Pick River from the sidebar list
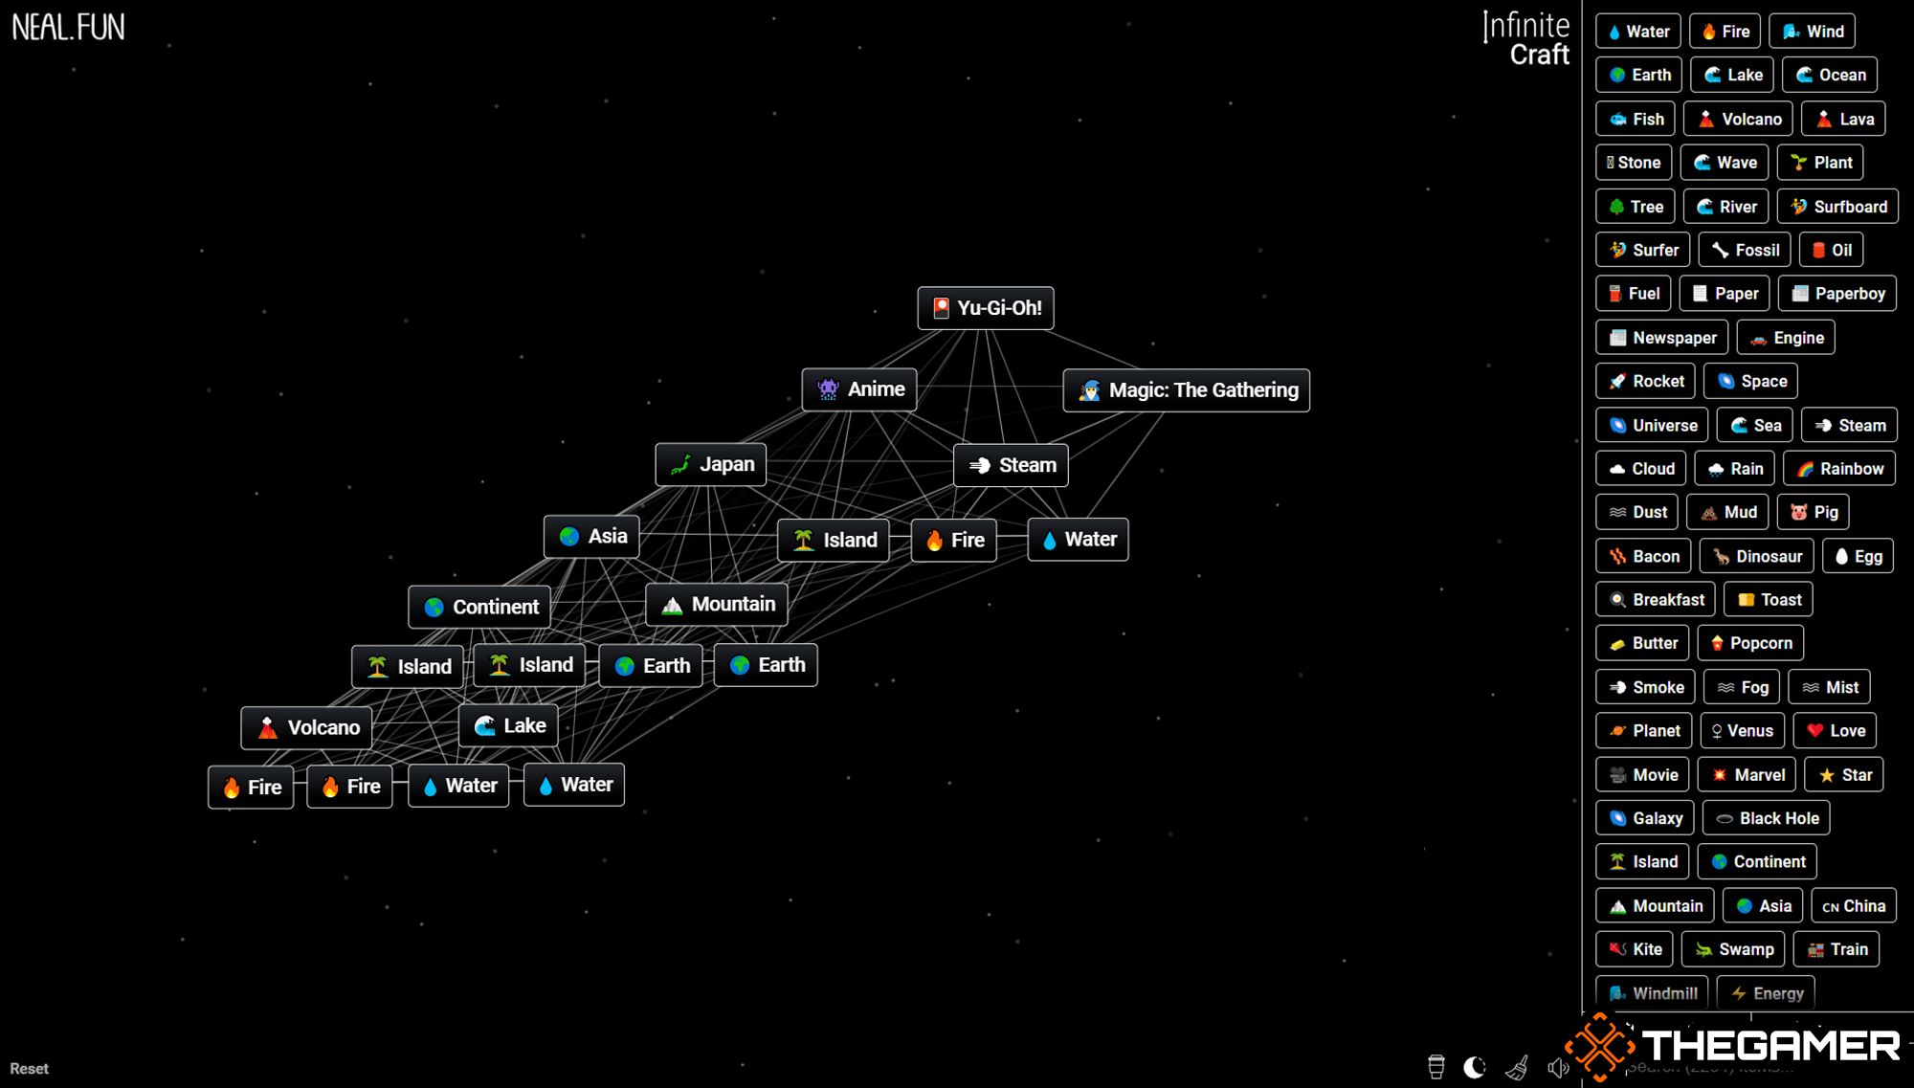 (1725, 207)
